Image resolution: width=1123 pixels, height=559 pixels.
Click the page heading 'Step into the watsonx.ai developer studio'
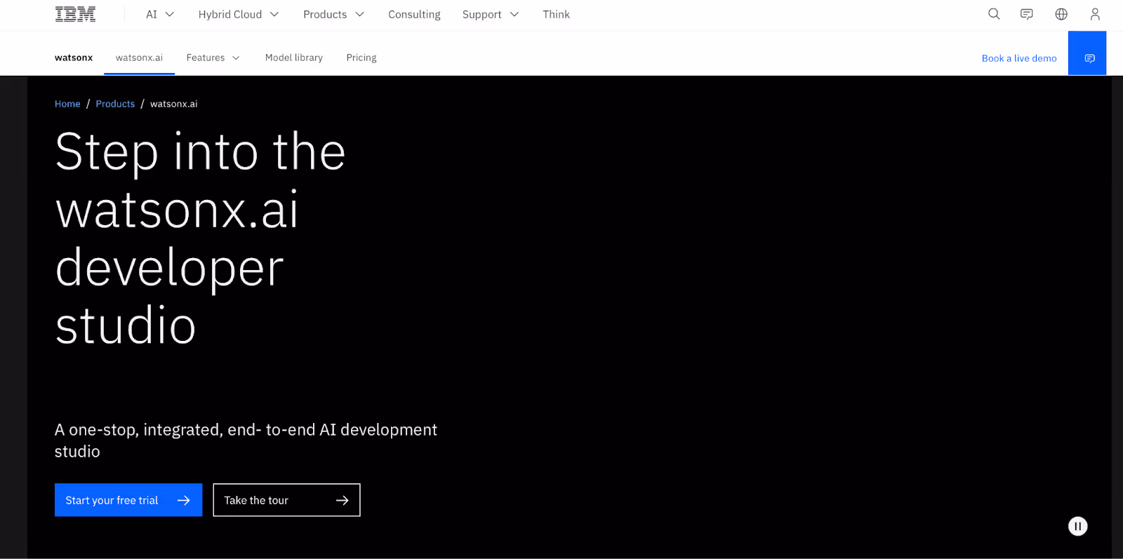[x=200, y=238]
